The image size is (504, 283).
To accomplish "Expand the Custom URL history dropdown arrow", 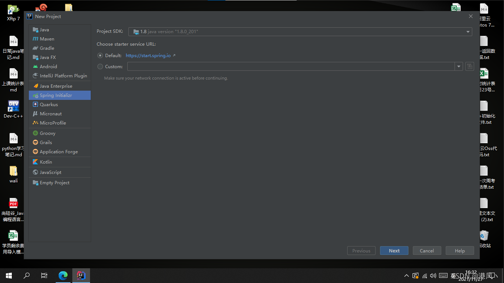I will (459, 66).
